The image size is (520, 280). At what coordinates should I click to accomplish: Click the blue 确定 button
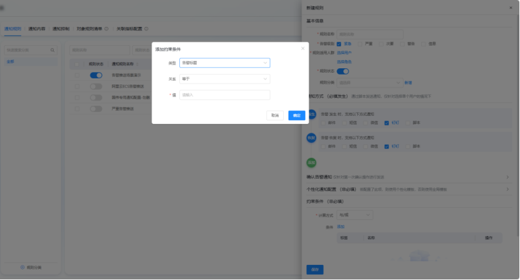[296, 115]
